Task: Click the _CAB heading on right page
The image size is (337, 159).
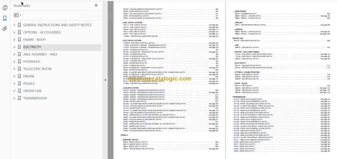Action: (236, 45)
